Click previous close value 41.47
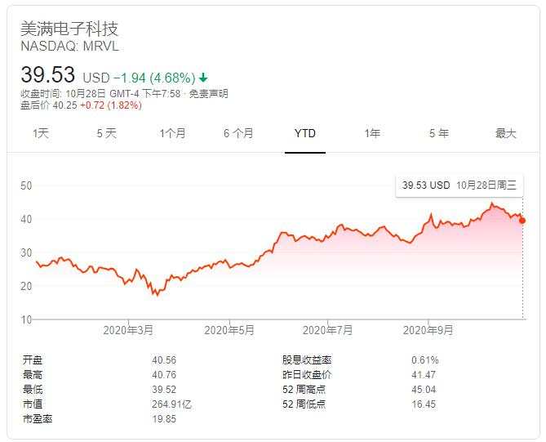 pos(424,375)
